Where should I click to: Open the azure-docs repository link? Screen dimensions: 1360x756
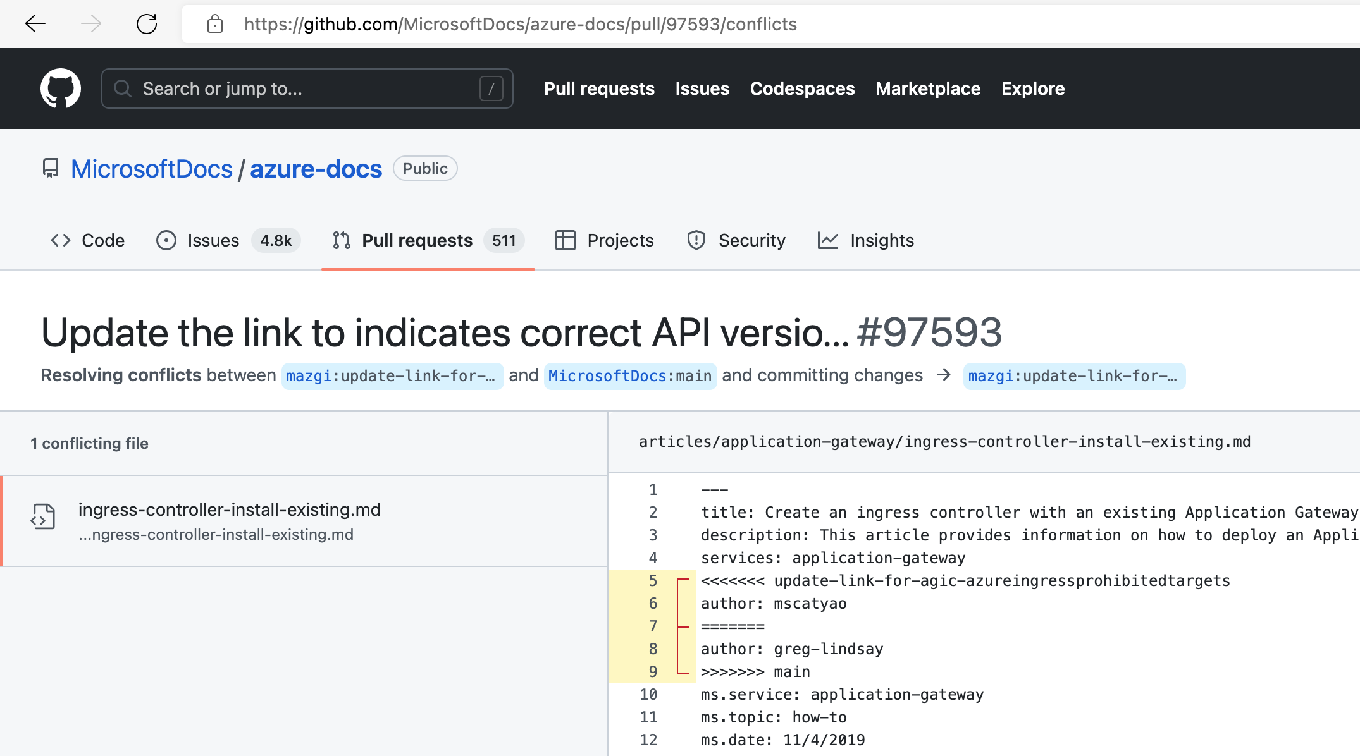[316, 169]
